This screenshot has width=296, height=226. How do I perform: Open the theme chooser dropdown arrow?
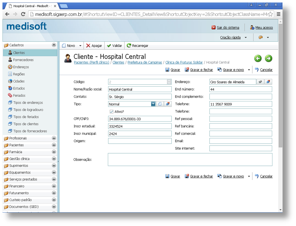point(268,37)
